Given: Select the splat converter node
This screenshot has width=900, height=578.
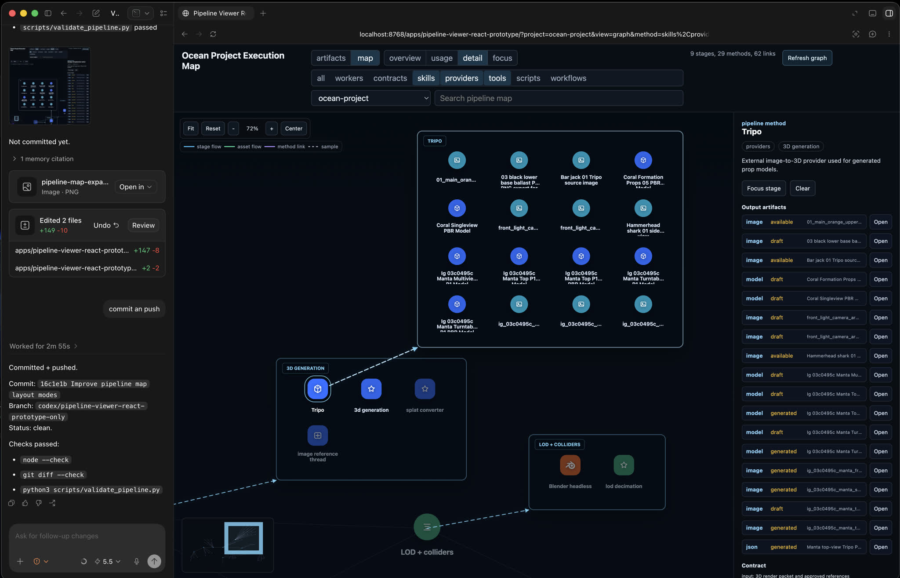Looking at the screenshot, I should pyautogui.click(x=425, y=389).
